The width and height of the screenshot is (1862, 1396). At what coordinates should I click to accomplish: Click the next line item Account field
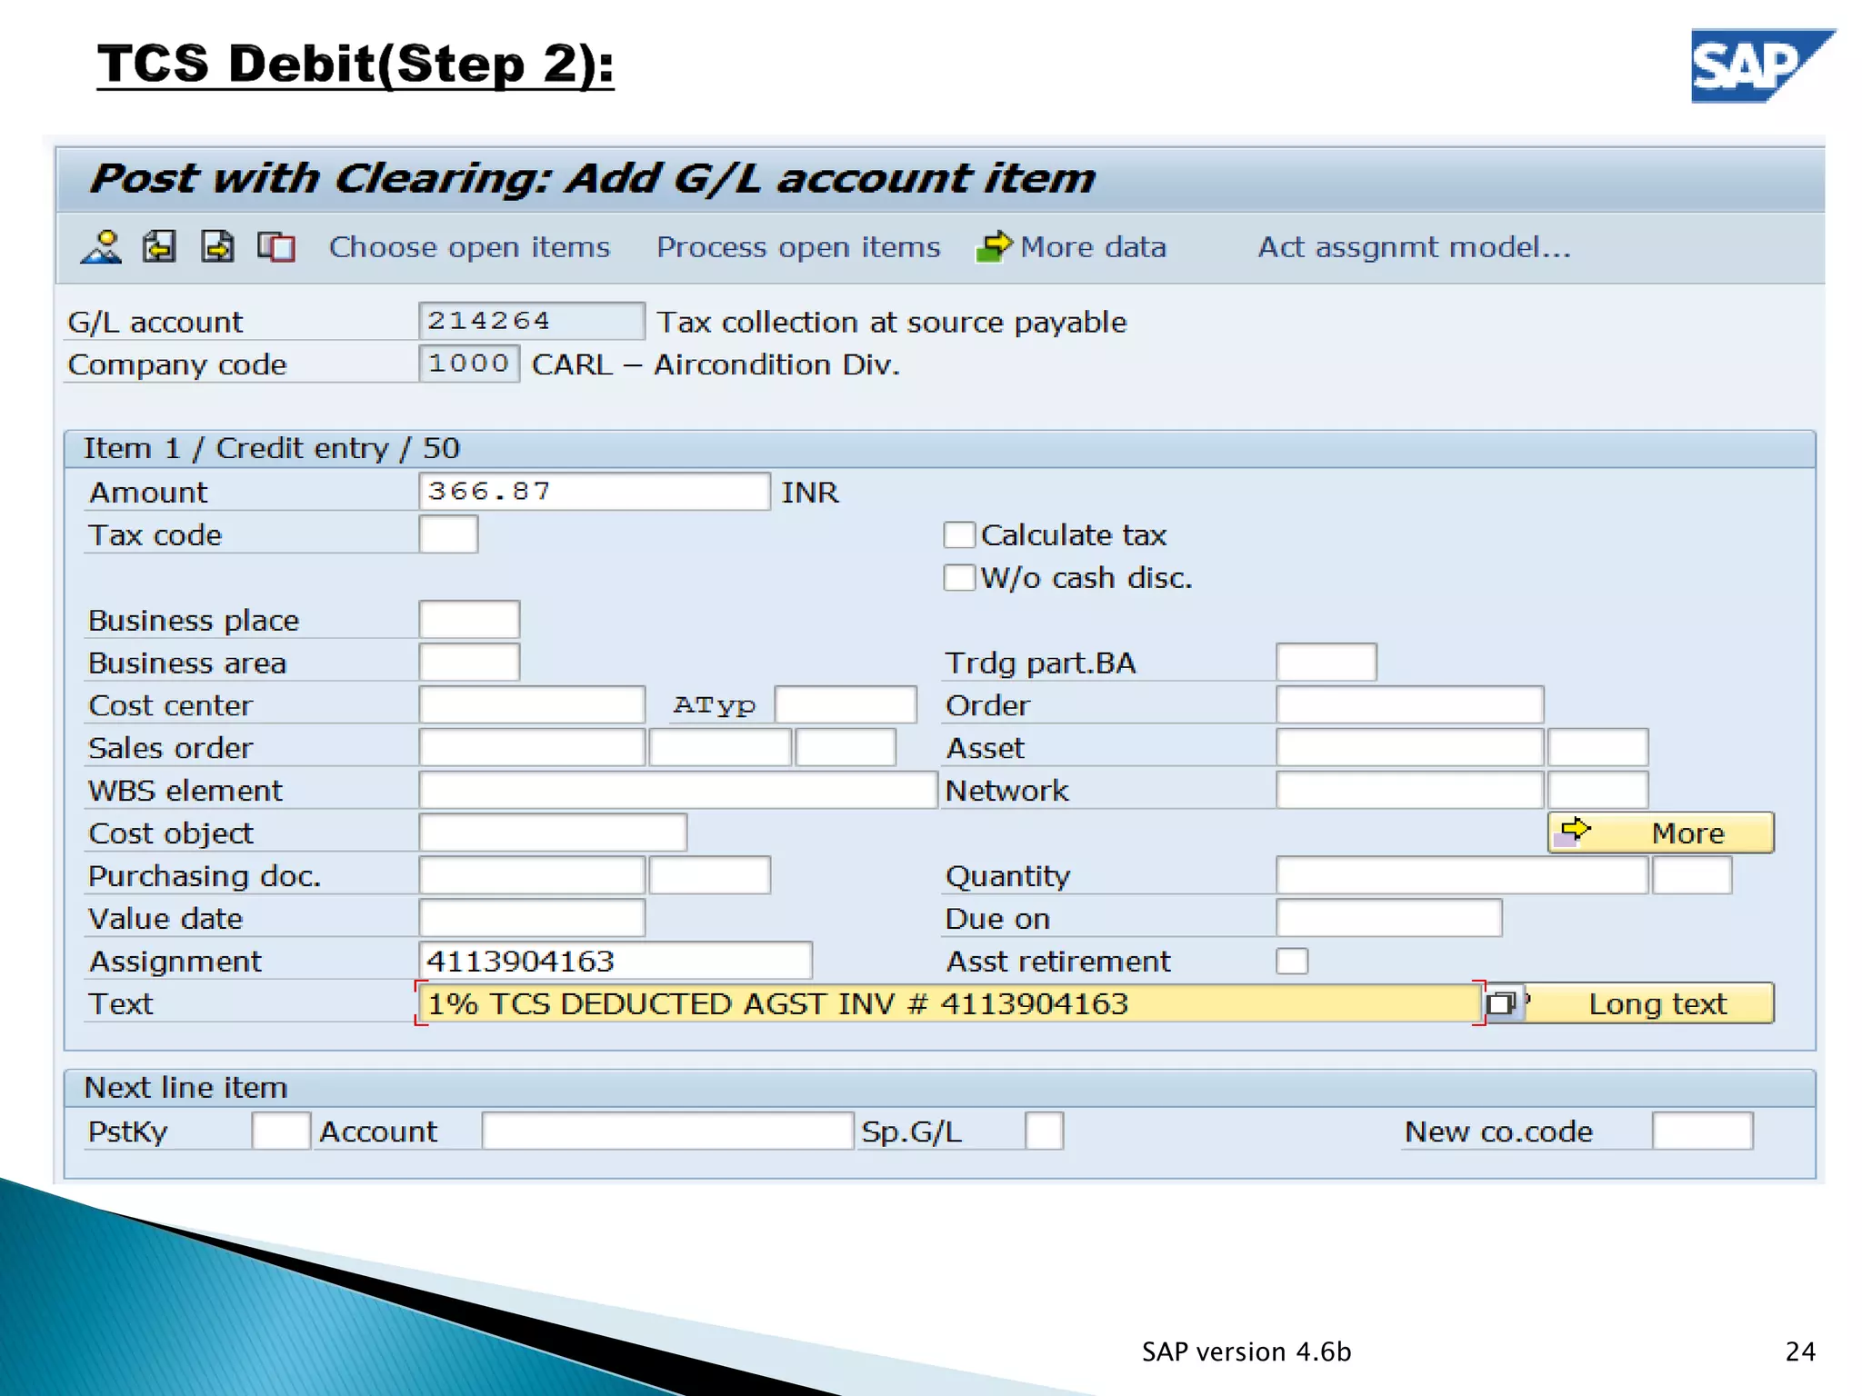tap(667, 1132)
